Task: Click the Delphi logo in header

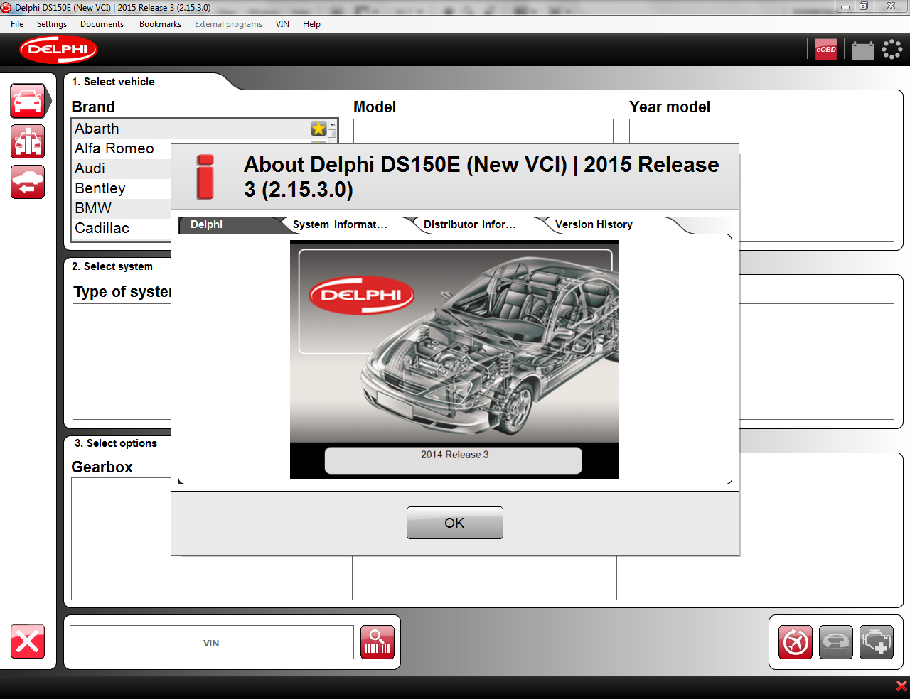Action: 58,50
